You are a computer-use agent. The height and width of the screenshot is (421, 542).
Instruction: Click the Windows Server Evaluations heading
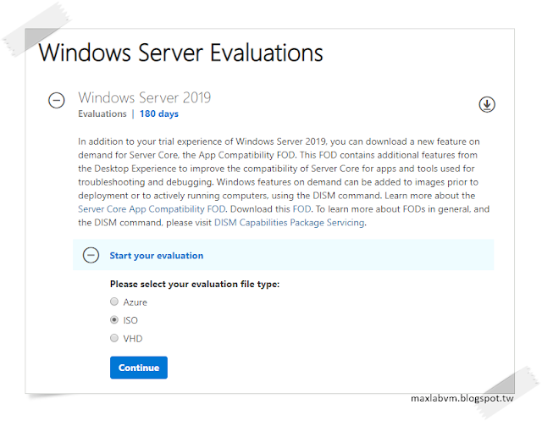[180, 53]
